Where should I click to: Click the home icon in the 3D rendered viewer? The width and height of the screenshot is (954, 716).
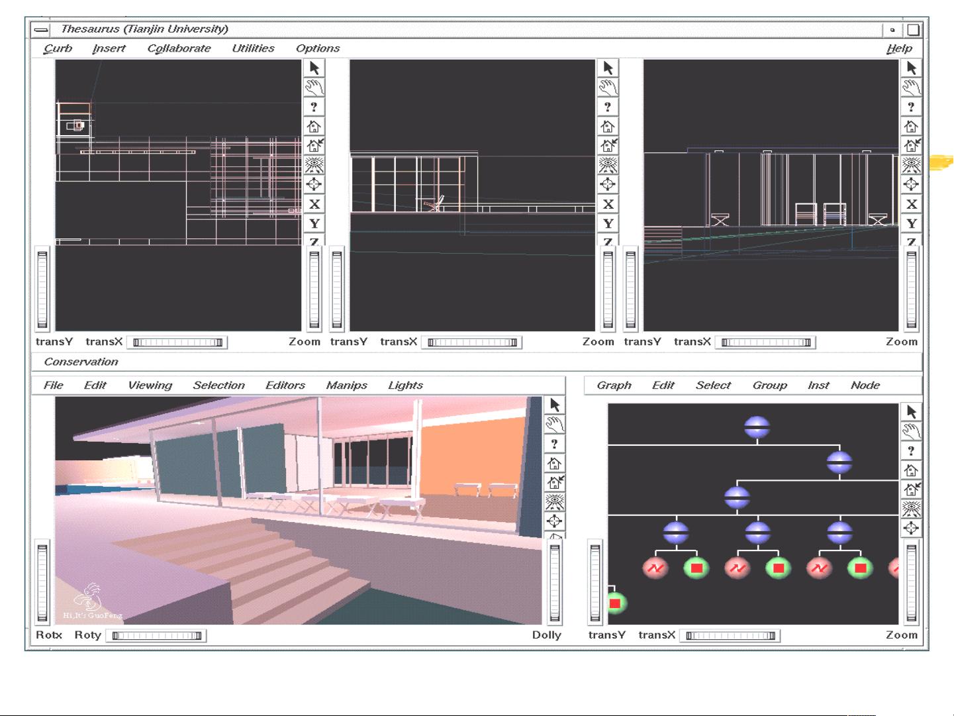click(x=554, y=464)
